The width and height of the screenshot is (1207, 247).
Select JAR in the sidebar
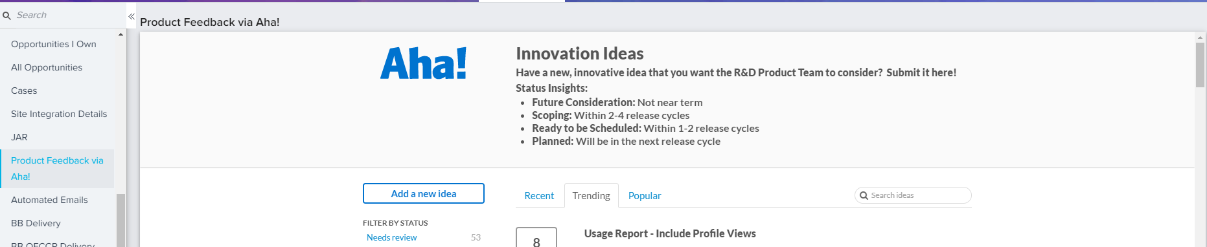click(x=19, y=137)
